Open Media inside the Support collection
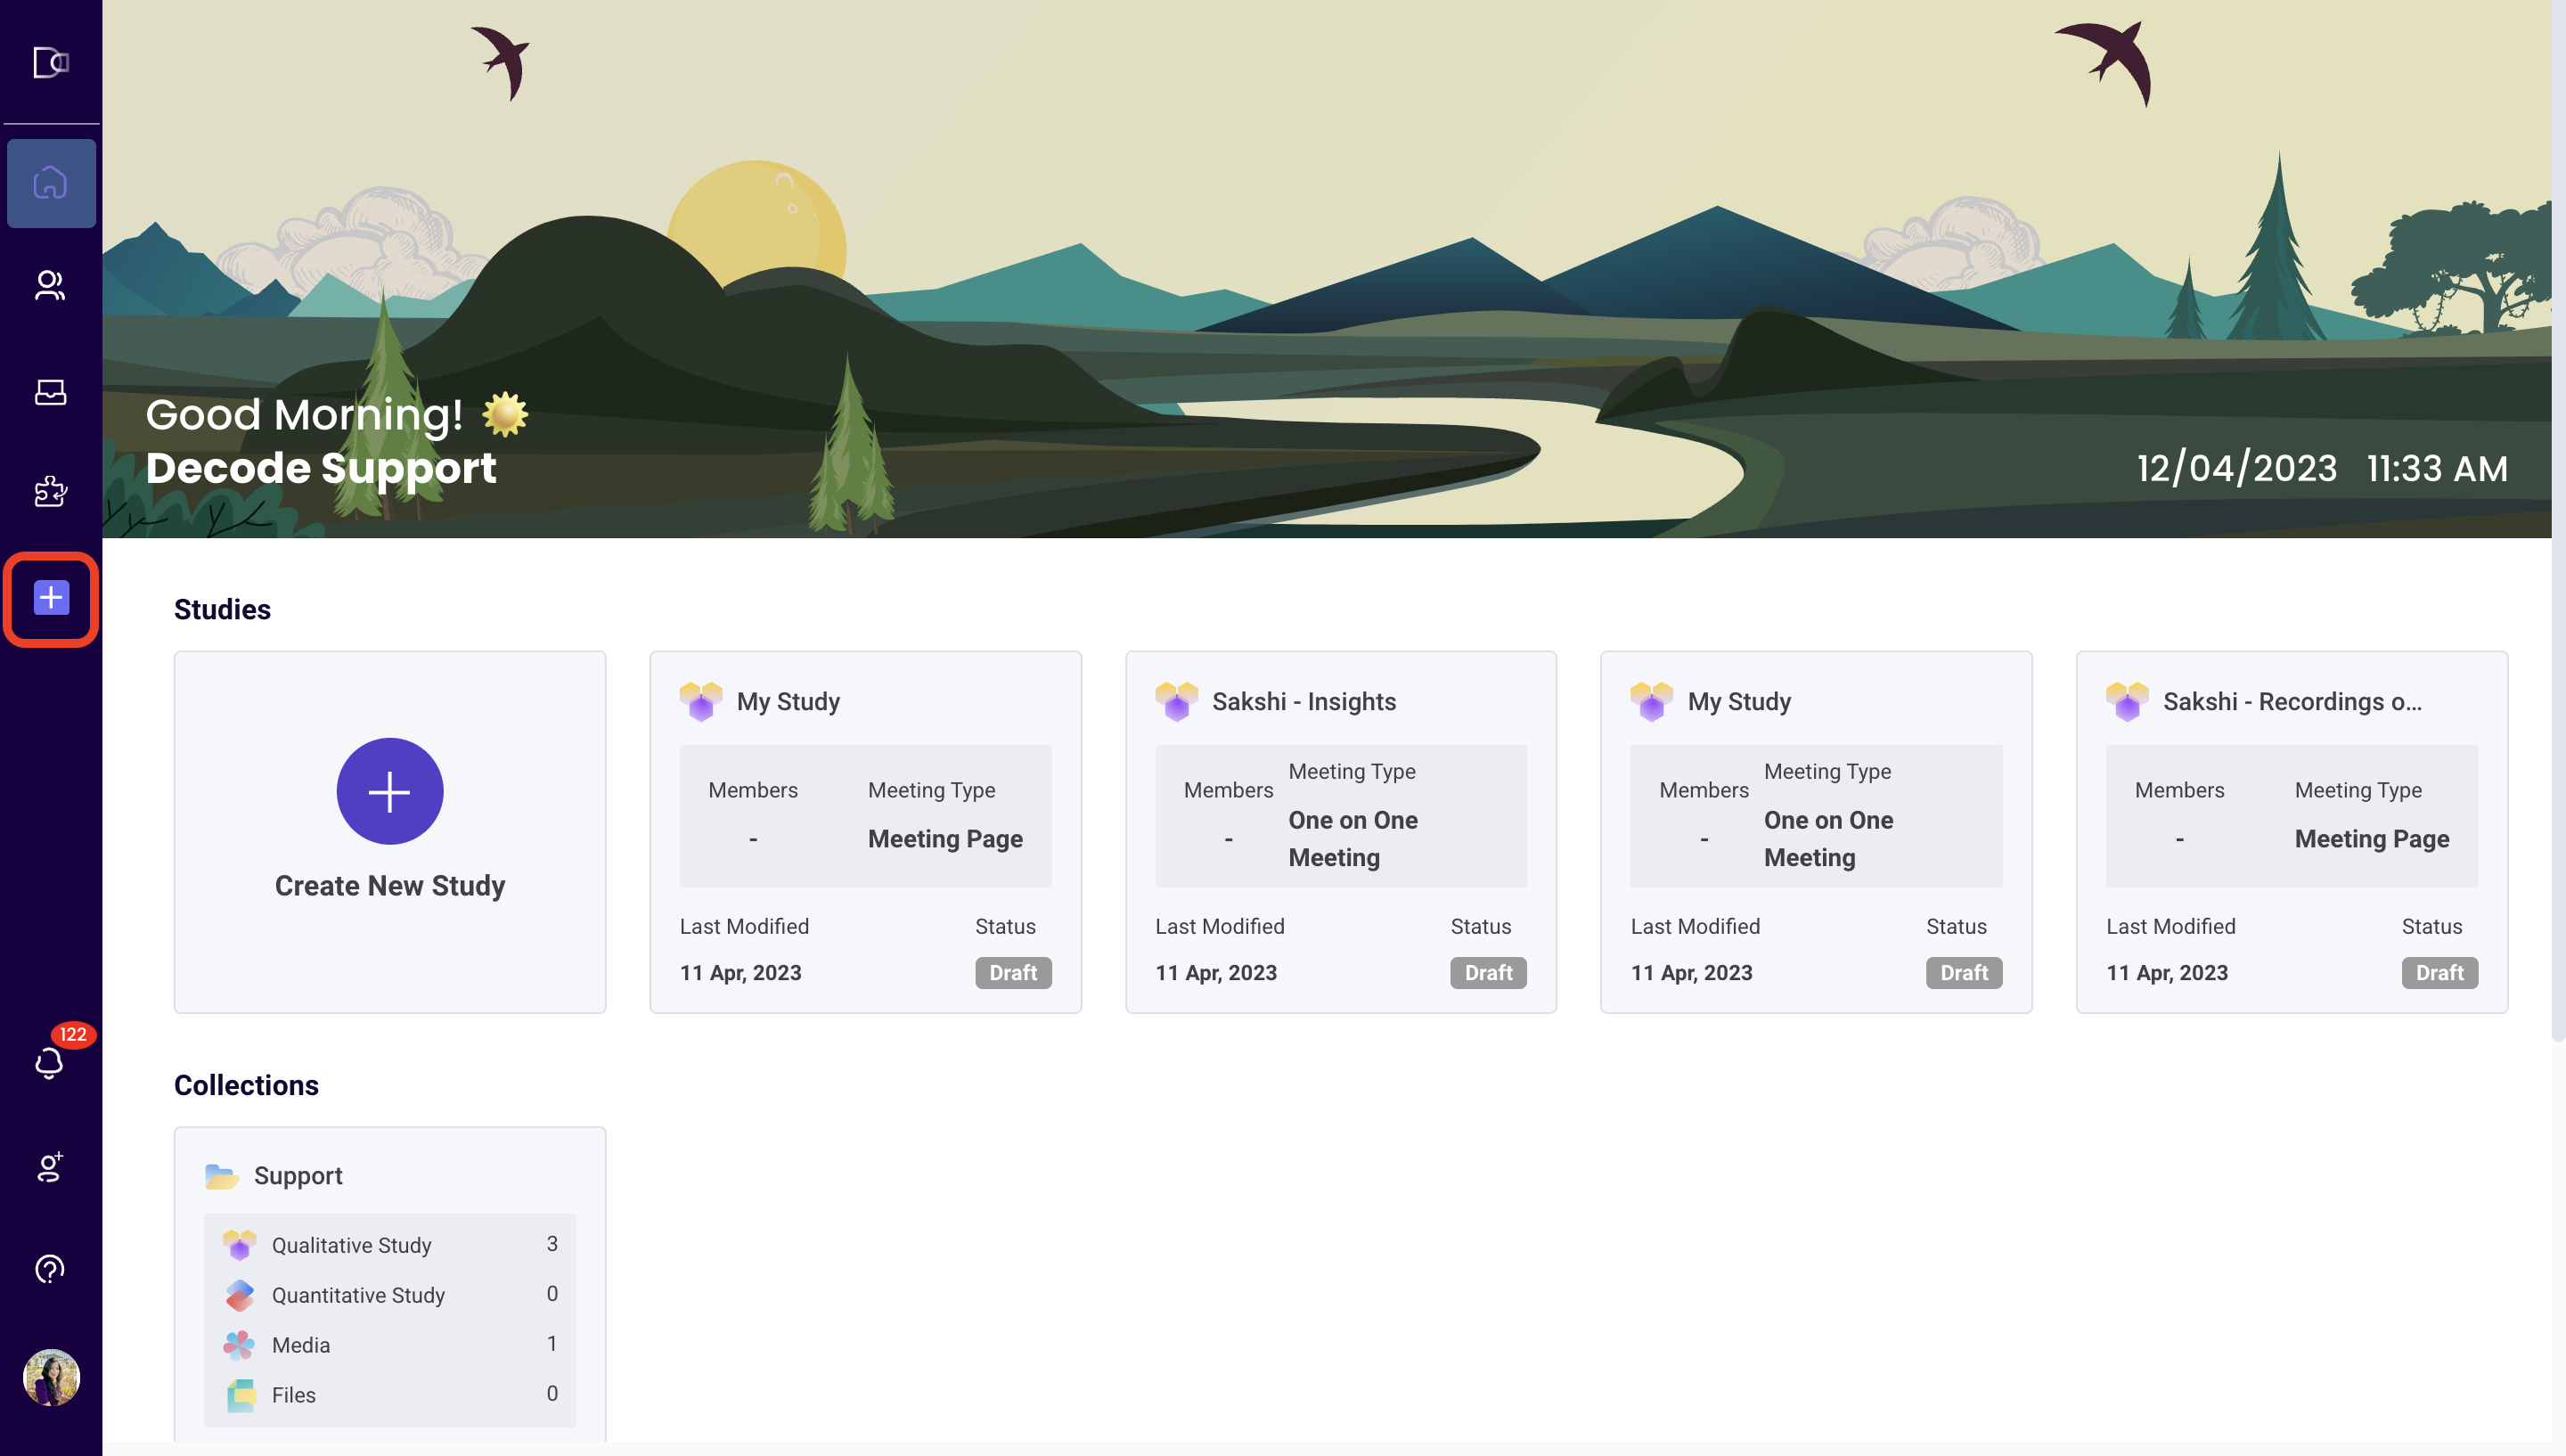 (x=300, y=1344)
